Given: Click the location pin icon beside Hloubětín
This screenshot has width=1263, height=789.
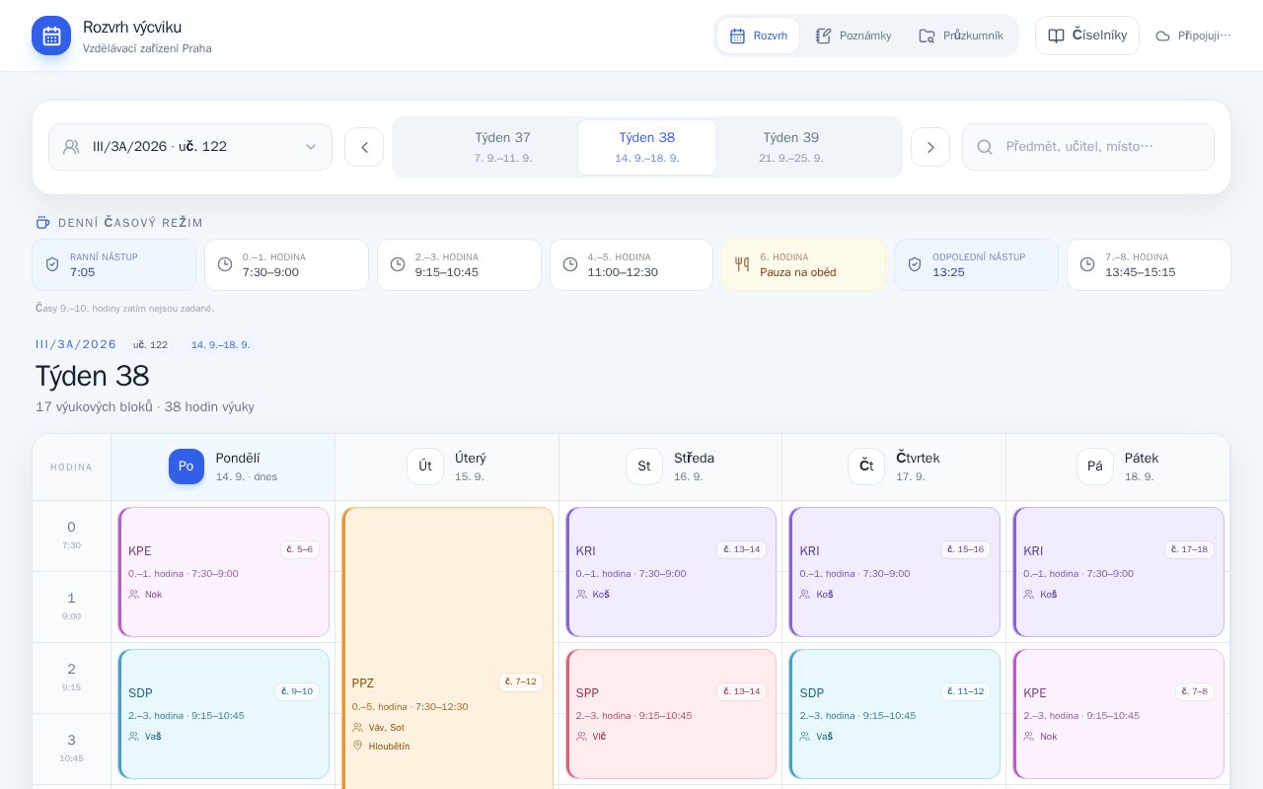Looking at the screenshot, I should click(358, 747).
